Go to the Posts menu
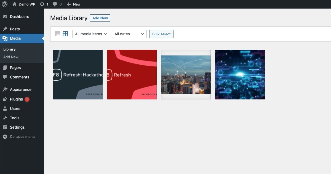331x174 pixels. 15,29
